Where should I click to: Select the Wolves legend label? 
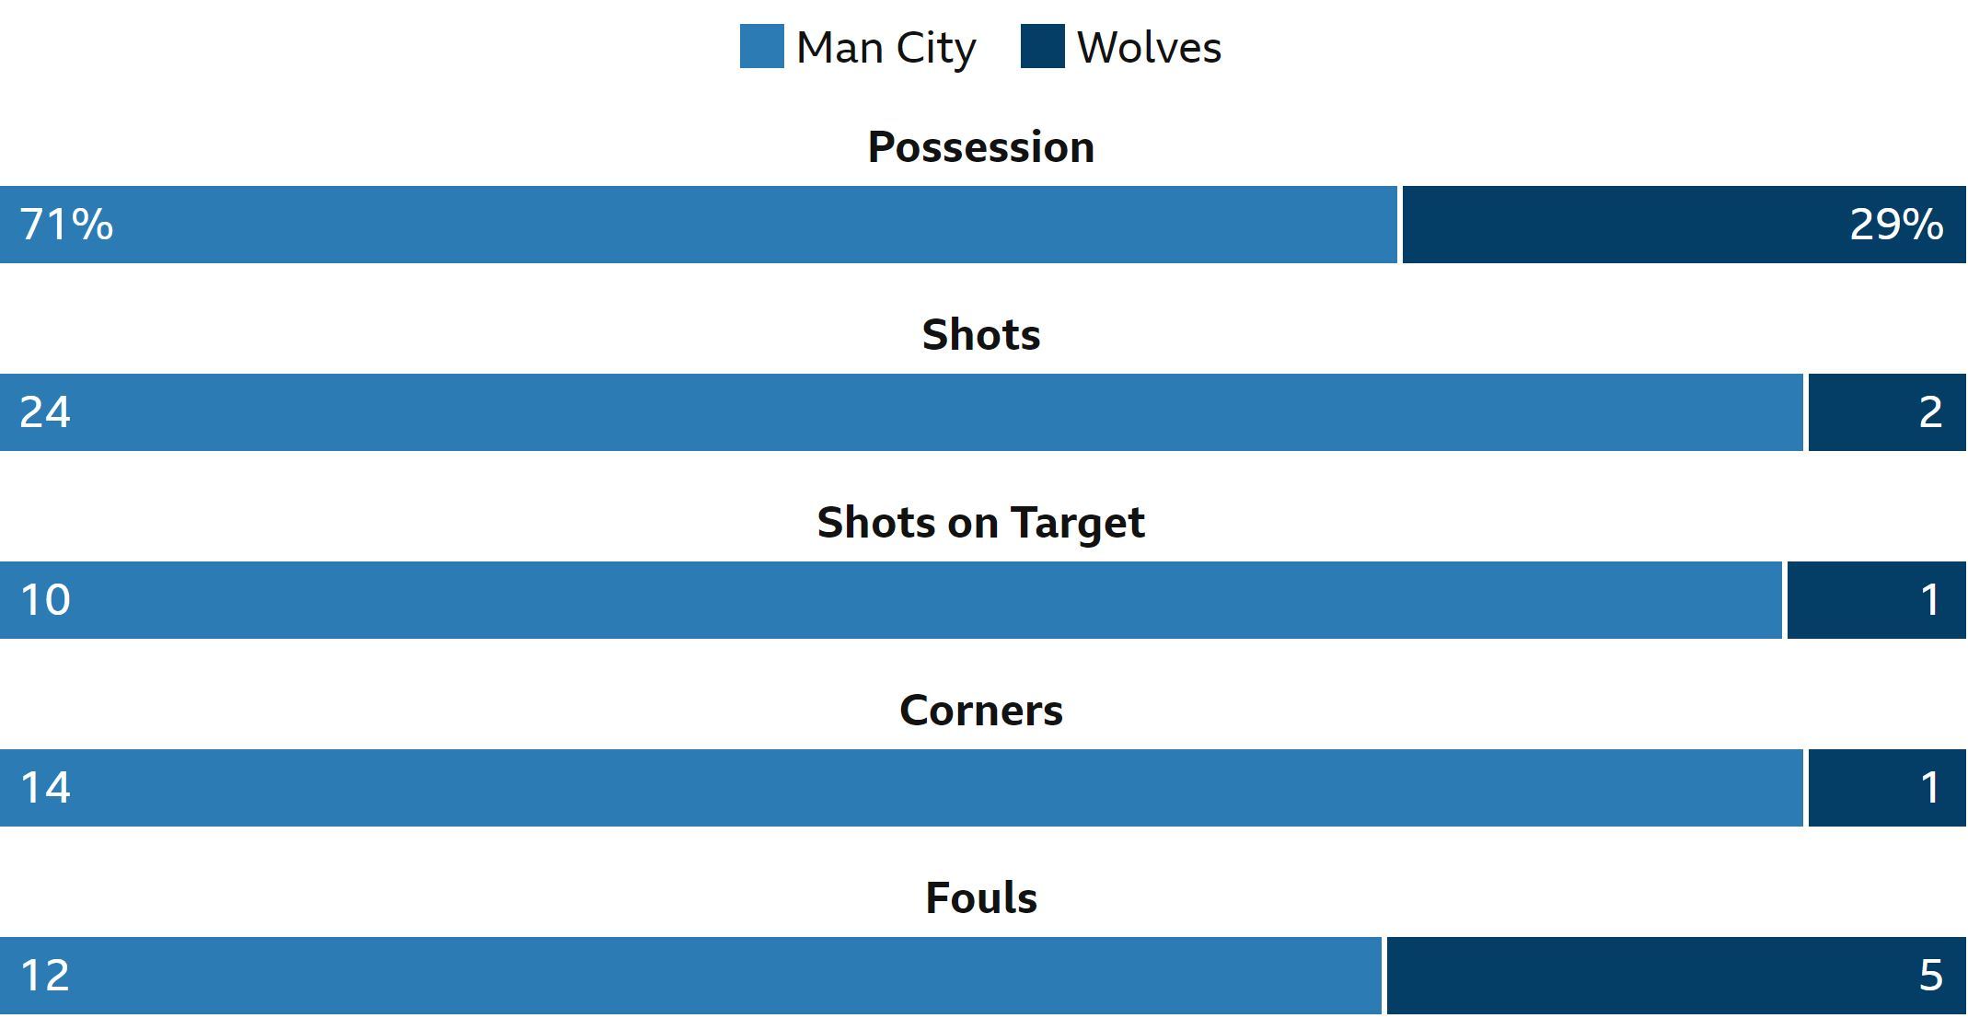click(1149, 48)
